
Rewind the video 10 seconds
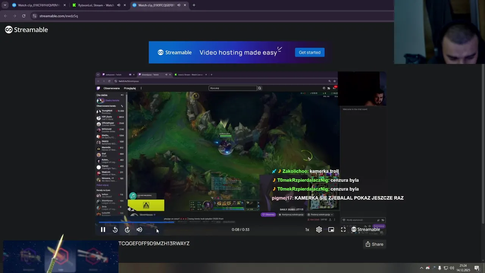pos(115,229)
